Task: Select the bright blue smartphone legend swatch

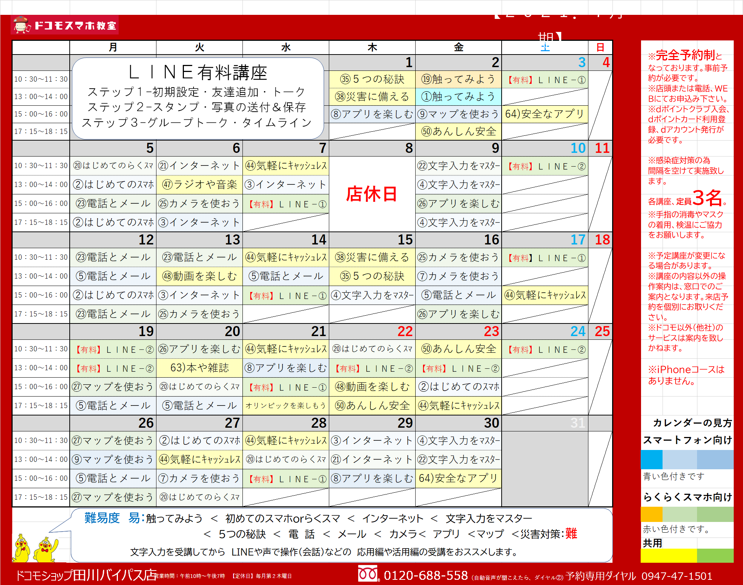Action: 651,460
